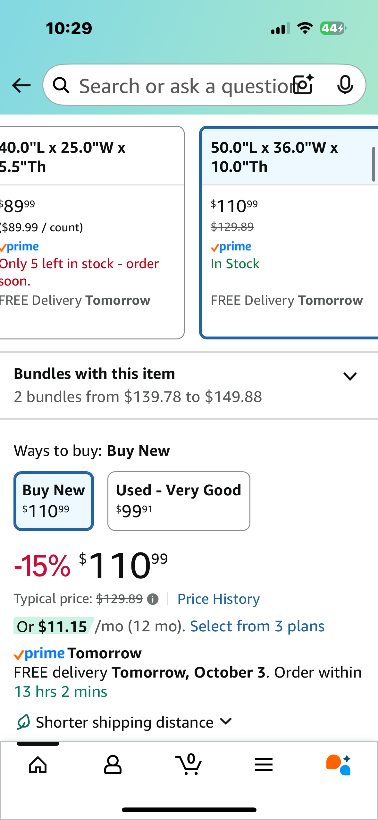Open the hamburger menu icon
The height and width of the screenshot is (820, 378).
coord(264,765)
